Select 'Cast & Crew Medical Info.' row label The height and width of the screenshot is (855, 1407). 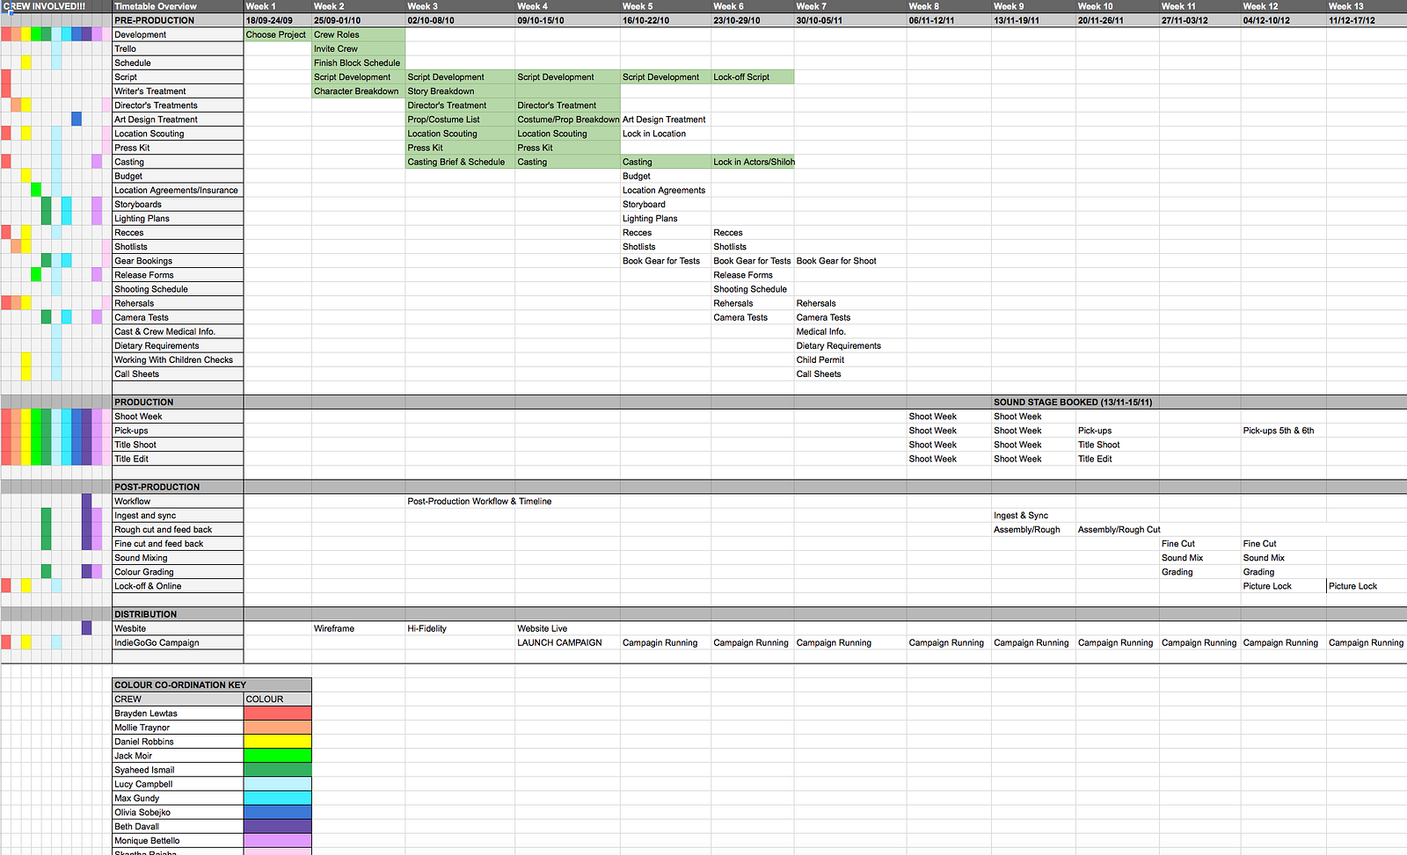click(178, 332)
